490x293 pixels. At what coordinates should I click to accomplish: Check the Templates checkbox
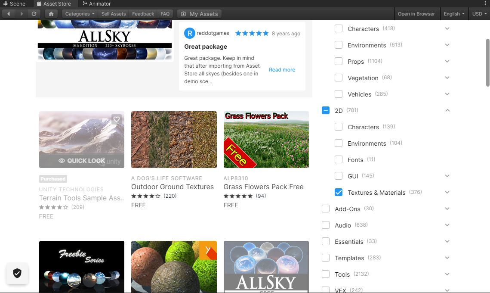click(326, 258)
